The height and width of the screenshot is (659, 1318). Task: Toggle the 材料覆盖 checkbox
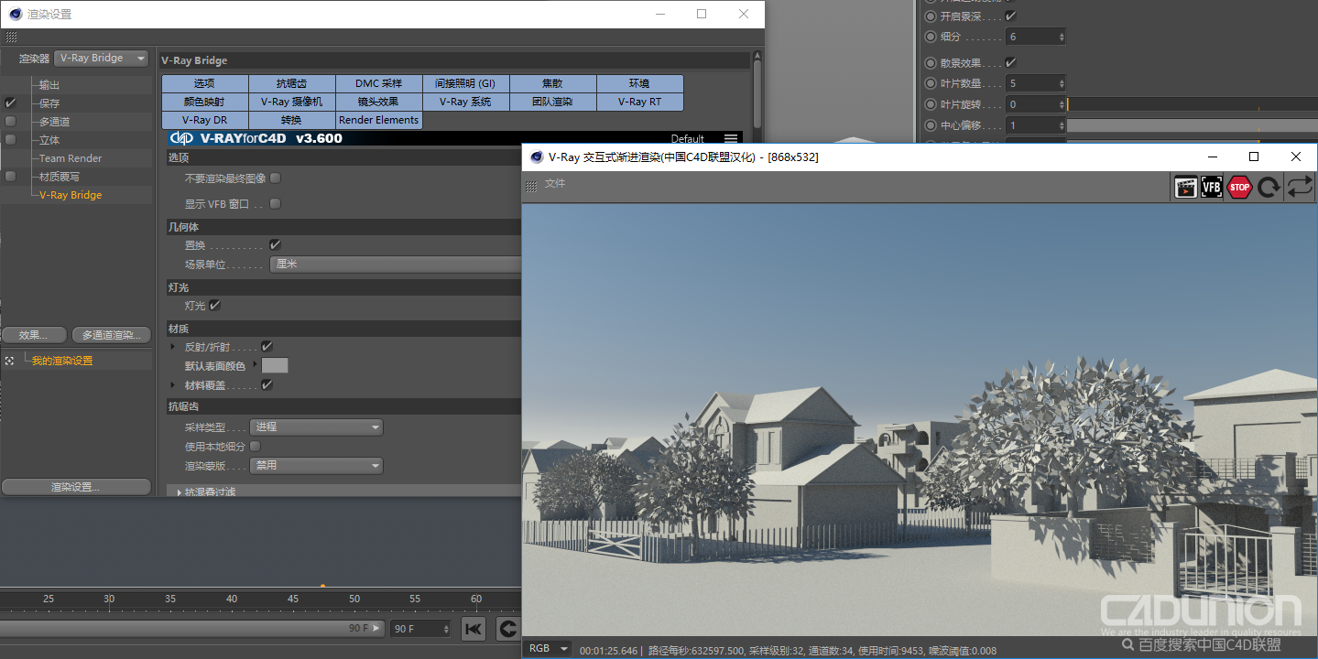[x=267, y=385]
